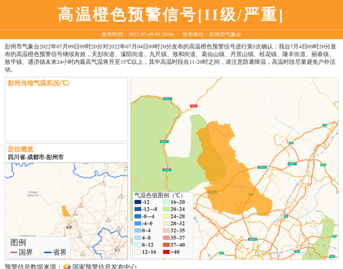Click the red 国界 line symbol

tap(14, 252)
